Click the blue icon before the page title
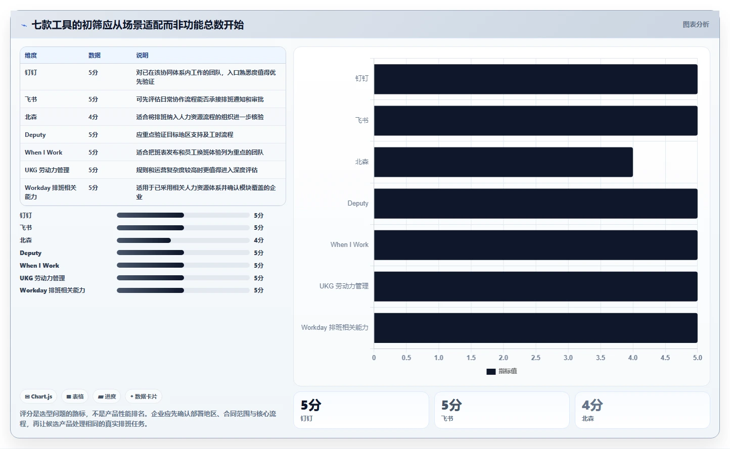Viewport: 730px width, 449px height. 24,25
